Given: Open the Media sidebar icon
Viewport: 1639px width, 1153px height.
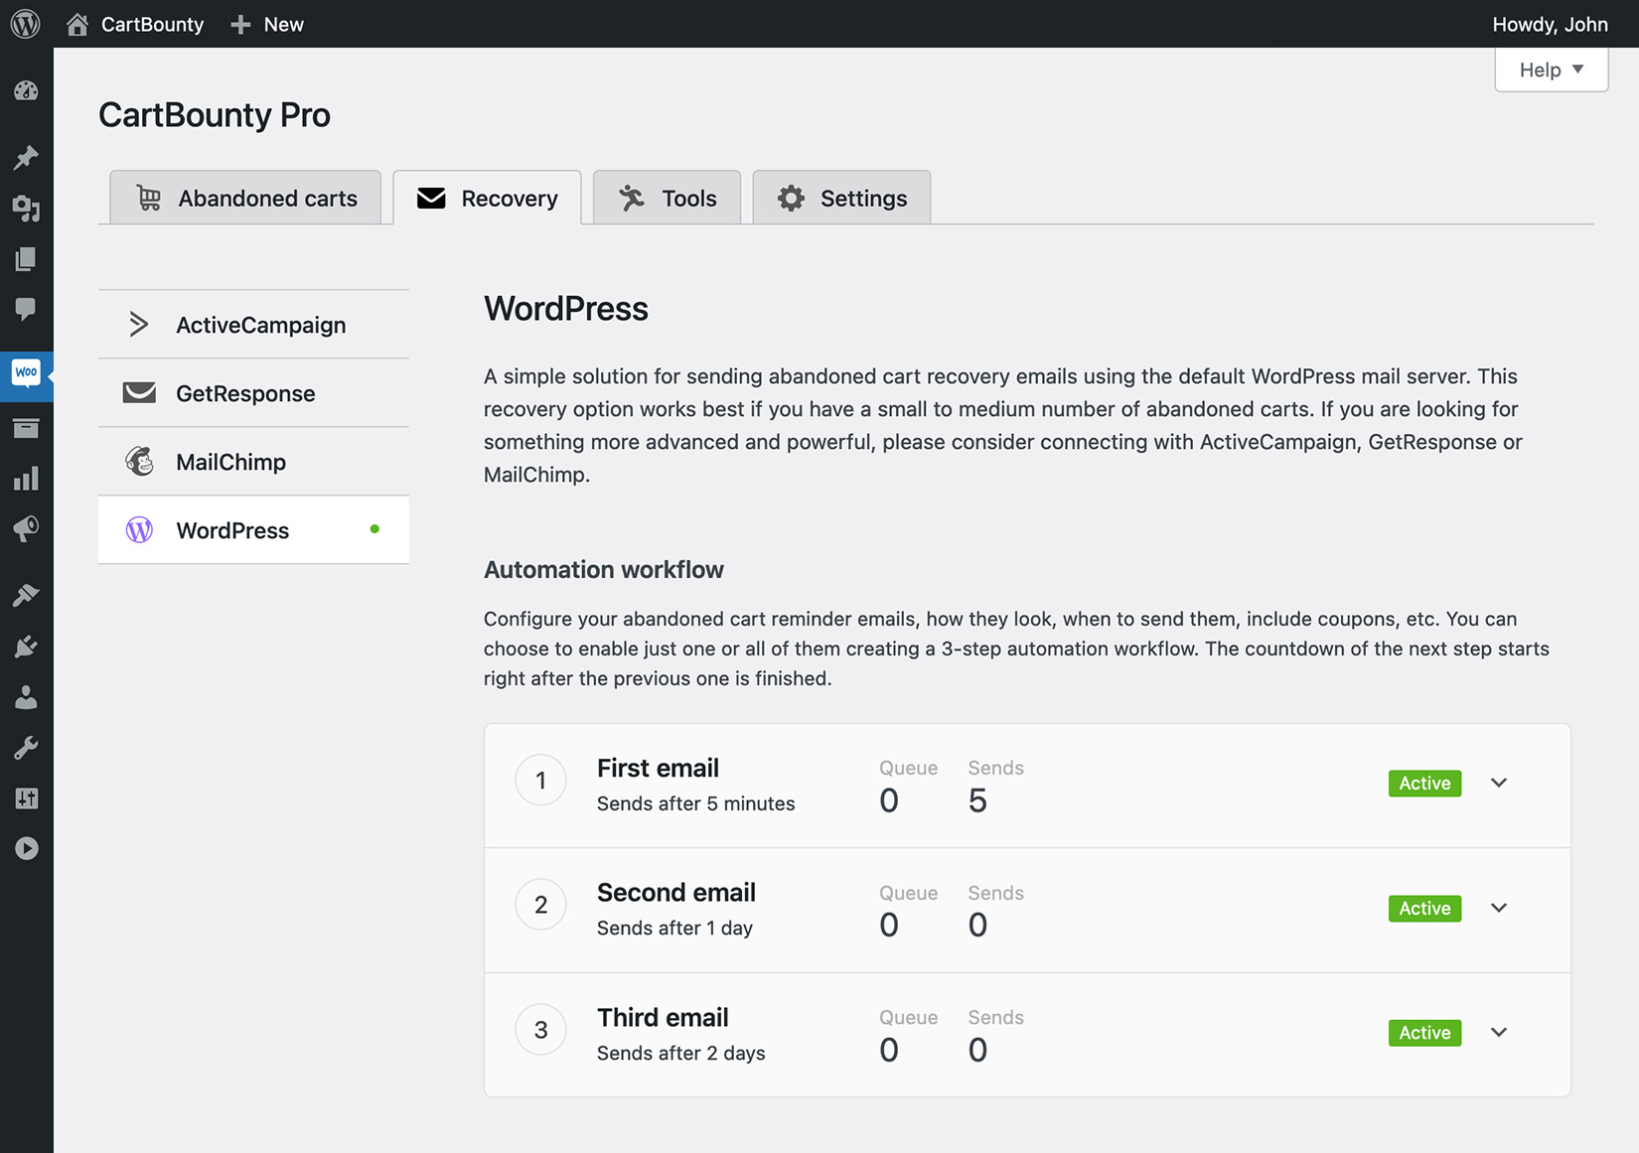Looking at the screenshot, I should 26,209.
